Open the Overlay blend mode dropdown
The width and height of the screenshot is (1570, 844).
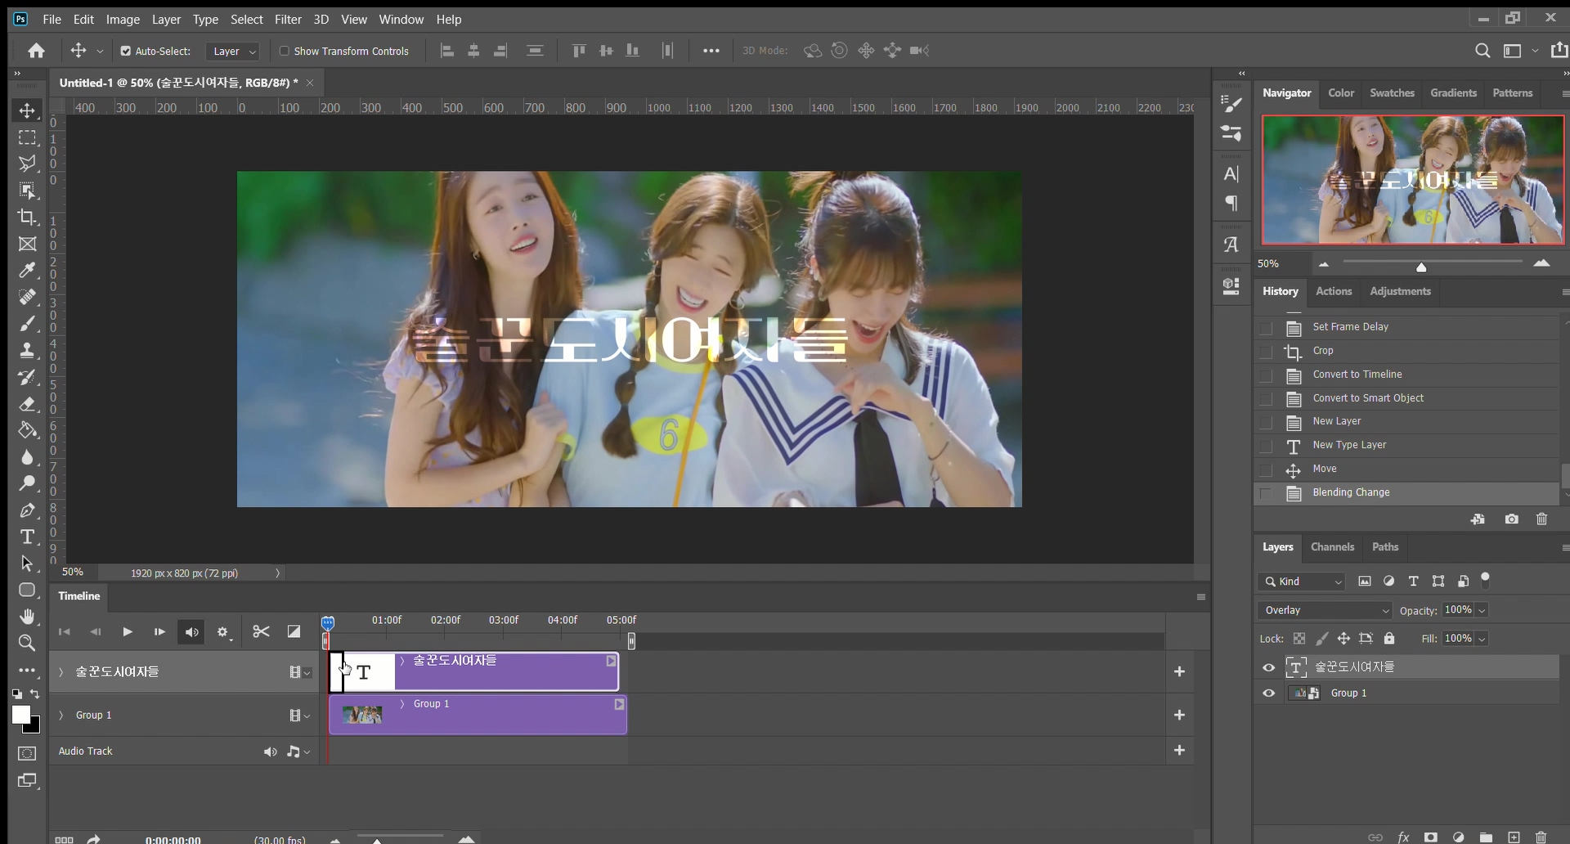point(1325,611)
